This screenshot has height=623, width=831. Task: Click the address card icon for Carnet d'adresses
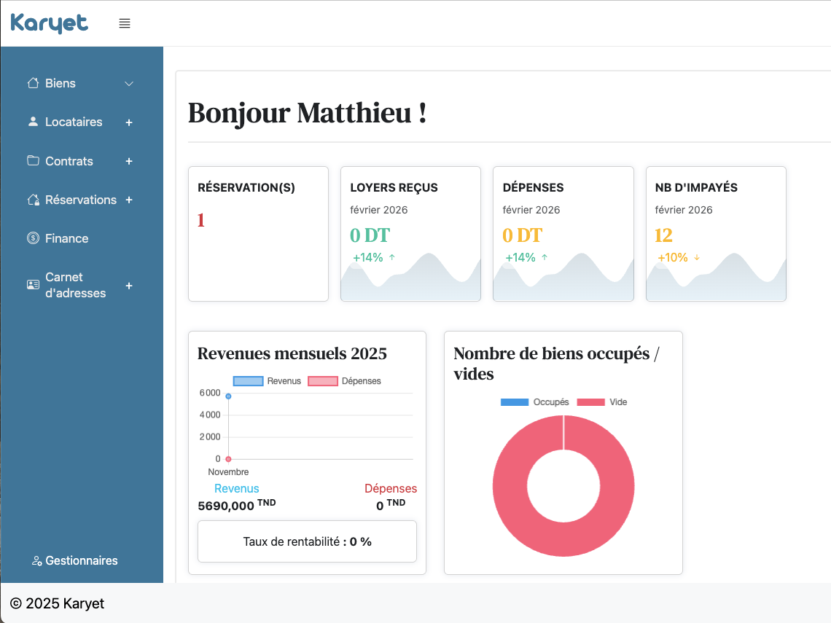point(33,285)
